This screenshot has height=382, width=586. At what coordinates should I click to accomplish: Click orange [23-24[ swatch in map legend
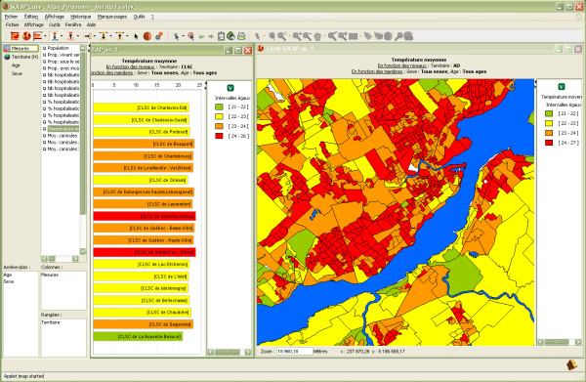[549, 133]
